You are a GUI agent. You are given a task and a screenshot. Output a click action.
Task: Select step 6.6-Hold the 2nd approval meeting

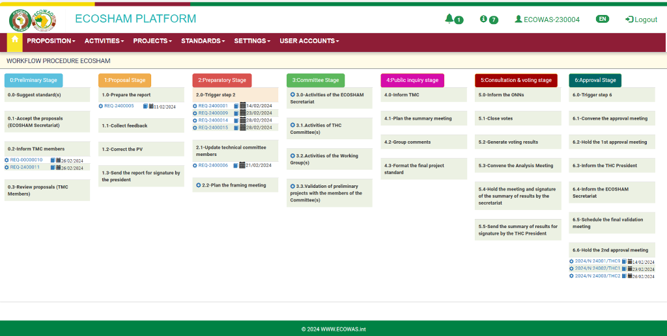[612, 250]
